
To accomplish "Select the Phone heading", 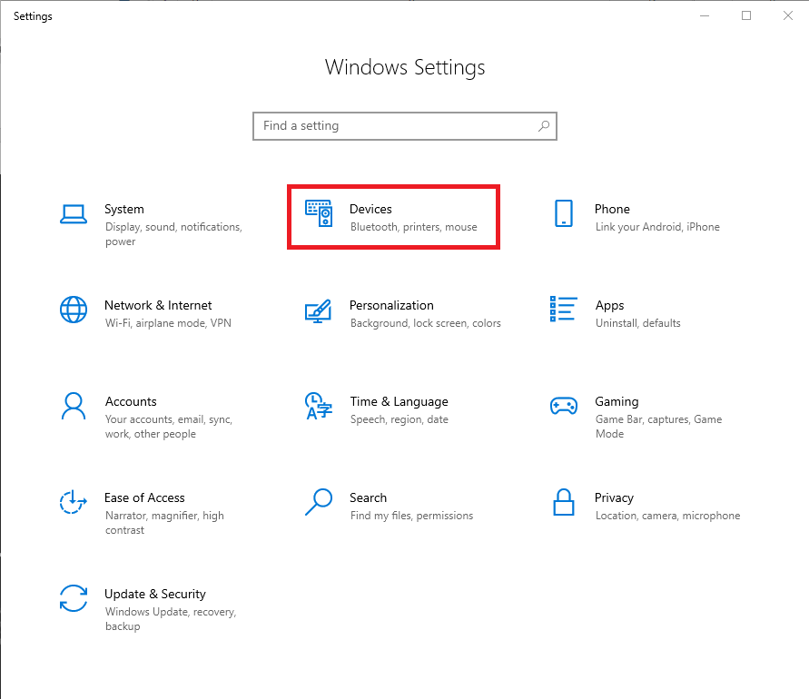I will pos(612,209).
